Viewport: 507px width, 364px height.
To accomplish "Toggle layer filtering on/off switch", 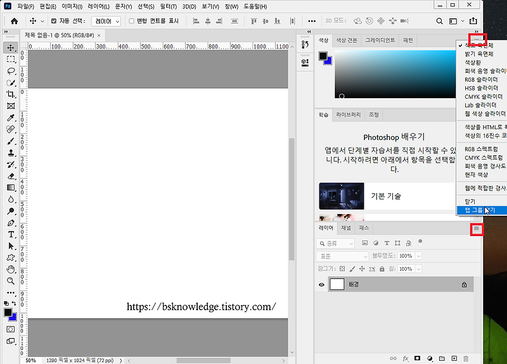I will [x=420, y=242].
